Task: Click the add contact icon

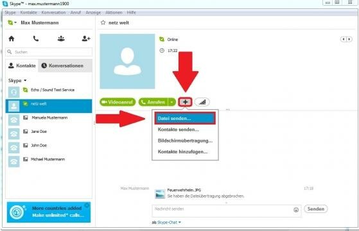Action: (86, 38)
